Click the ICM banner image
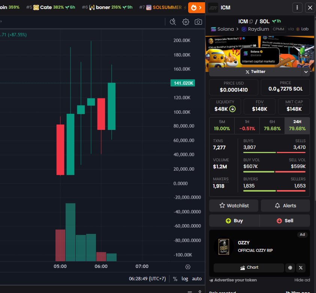This screenshot has width=316, height=293. point(259,52)
